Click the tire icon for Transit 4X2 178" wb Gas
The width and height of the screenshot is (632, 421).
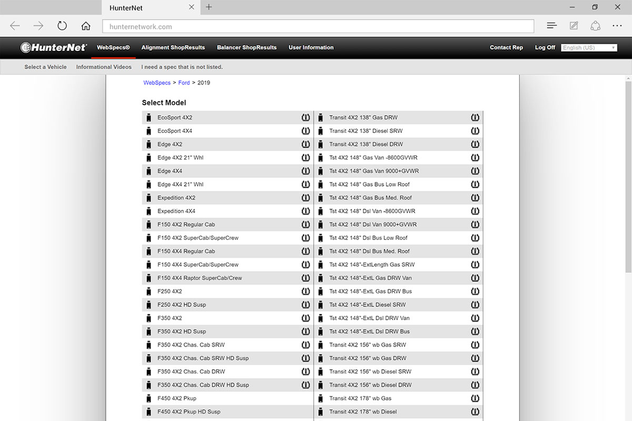click(475, 398)
